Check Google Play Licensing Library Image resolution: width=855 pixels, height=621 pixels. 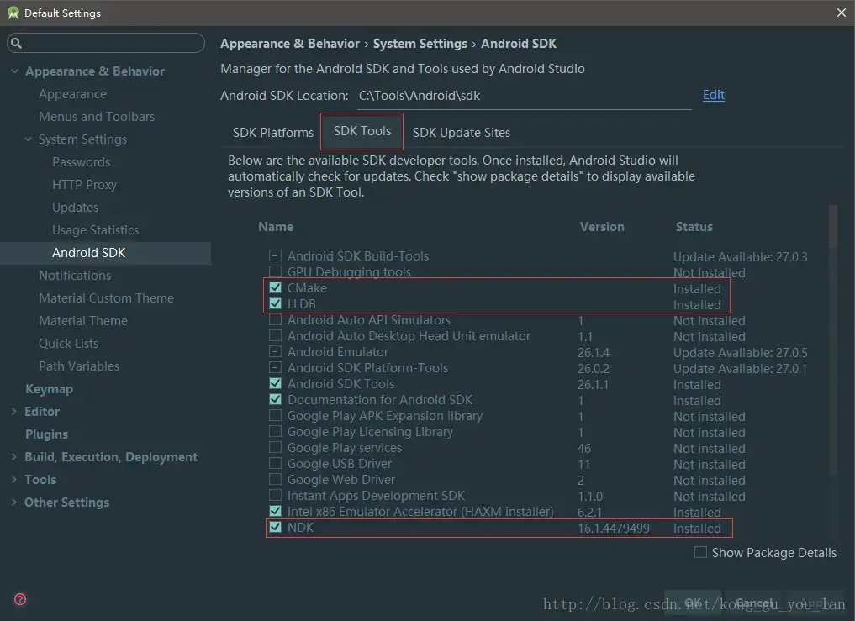pyautogui.click(x=276, y=431)
